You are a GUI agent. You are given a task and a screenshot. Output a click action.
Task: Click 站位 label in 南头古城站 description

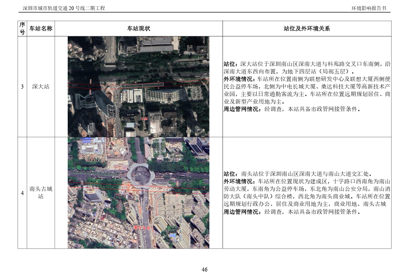pyautogui.click(x=231, y=174)
